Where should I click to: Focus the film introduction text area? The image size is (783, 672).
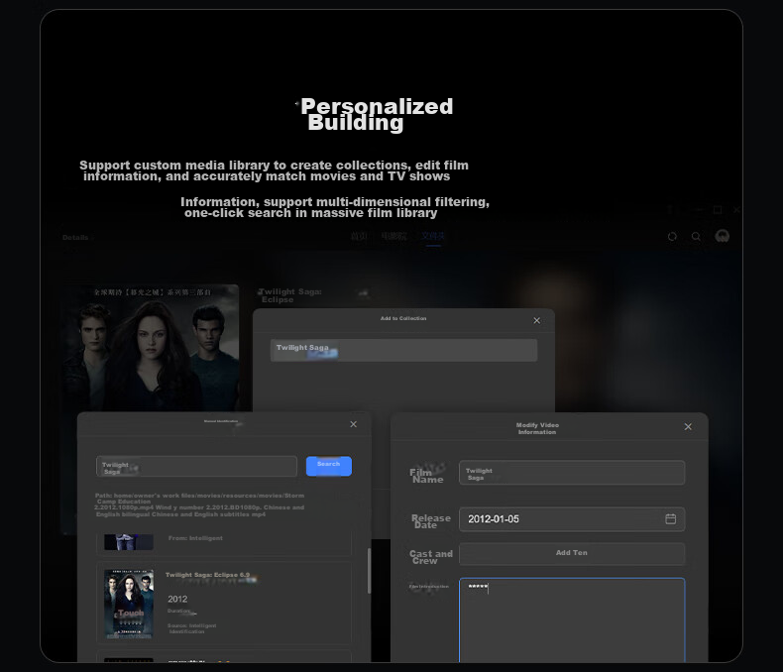pyautogui.click(x=572, y=620)
